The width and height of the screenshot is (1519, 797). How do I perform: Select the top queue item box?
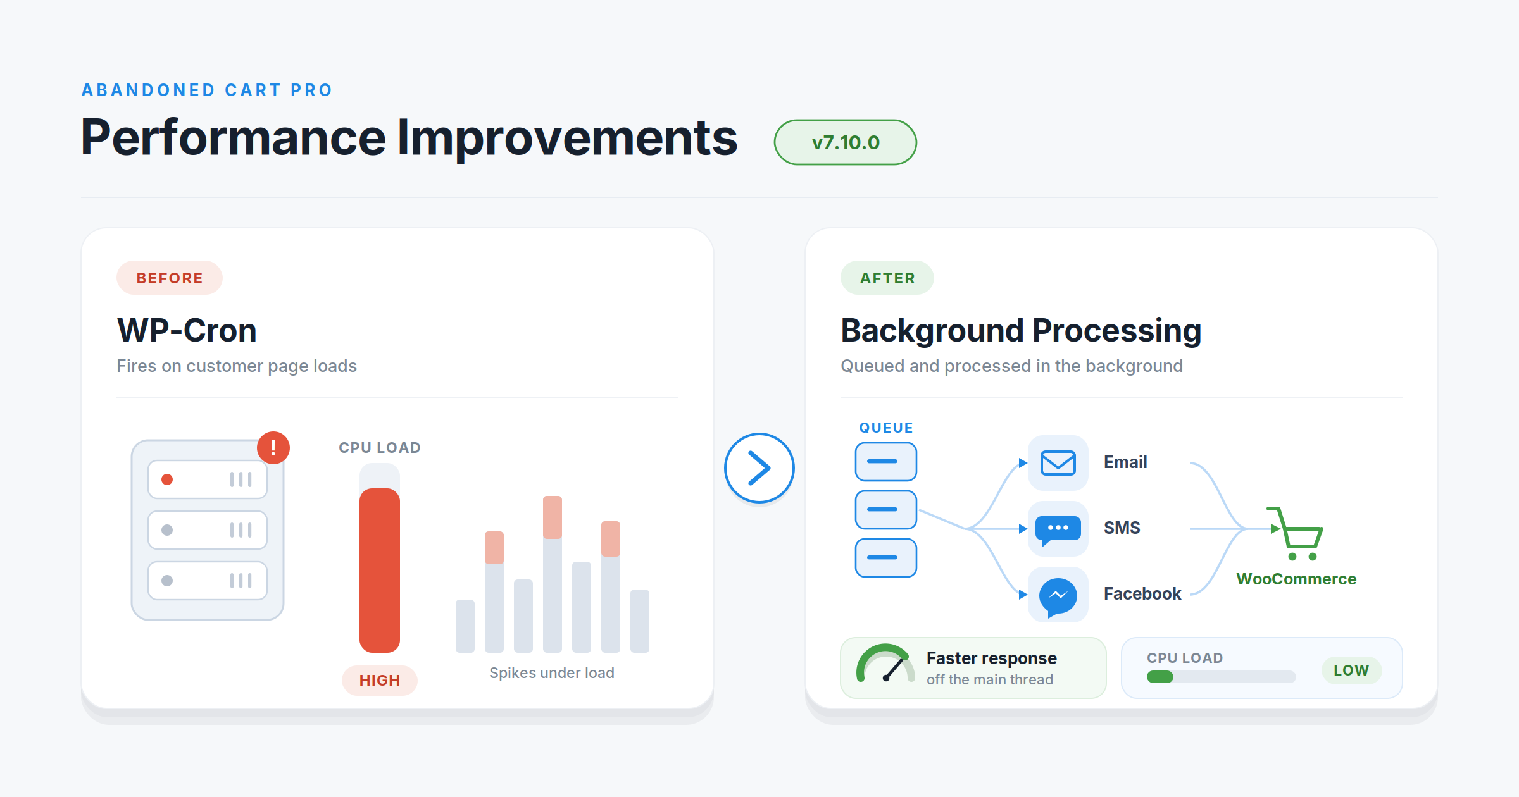(x=886, y=462)
